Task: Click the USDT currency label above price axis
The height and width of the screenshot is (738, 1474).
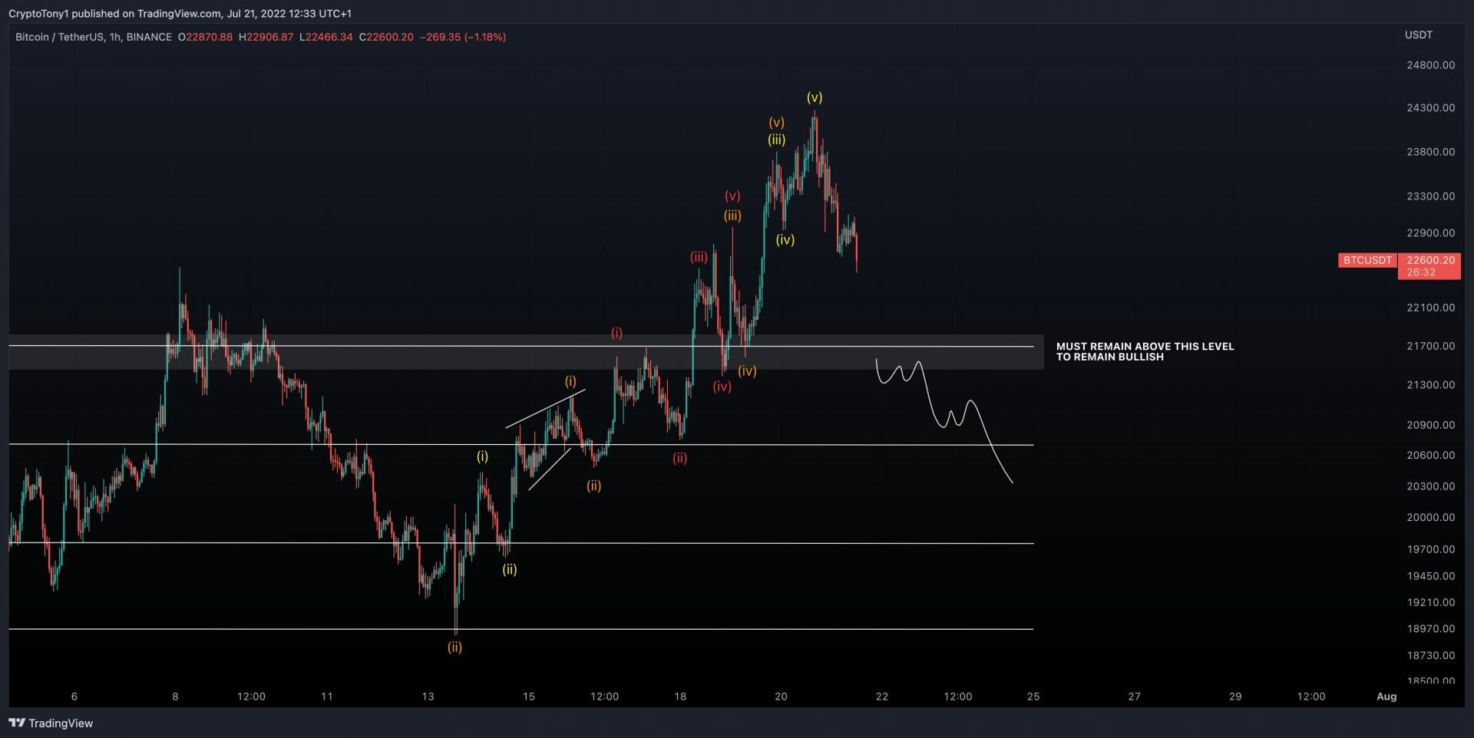Action: (1418, 35)
